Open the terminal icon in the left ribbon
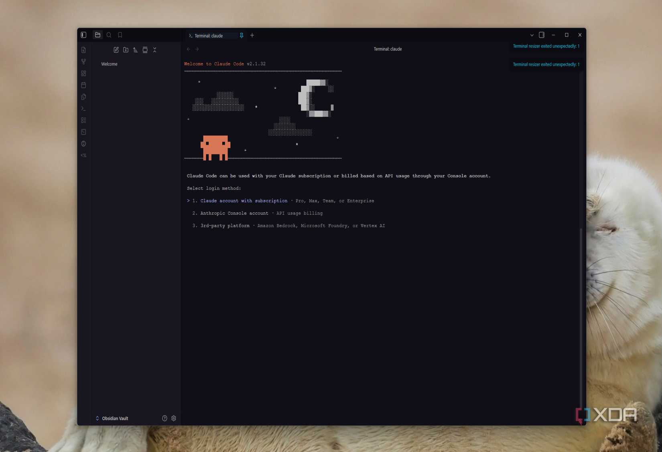Image resolution: width=662 pixels, height=452 pixels. tap(83, 108)
